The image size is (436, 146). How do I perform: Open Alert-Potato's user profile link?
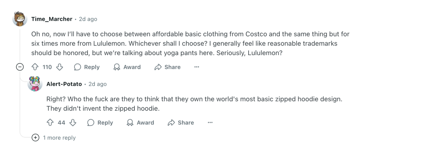pyautogui.click(x=64, y=84)
